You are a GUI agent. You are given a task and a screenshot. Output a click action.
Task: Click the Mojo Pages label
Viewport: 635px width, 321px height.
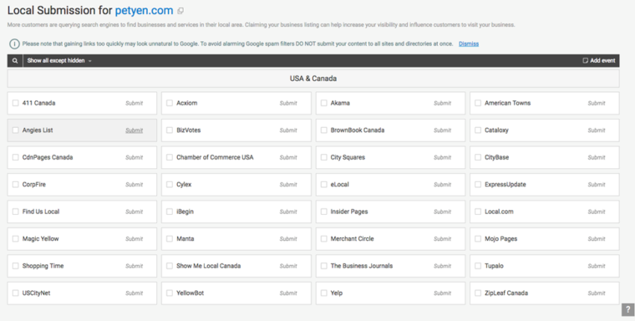(501, 239)
